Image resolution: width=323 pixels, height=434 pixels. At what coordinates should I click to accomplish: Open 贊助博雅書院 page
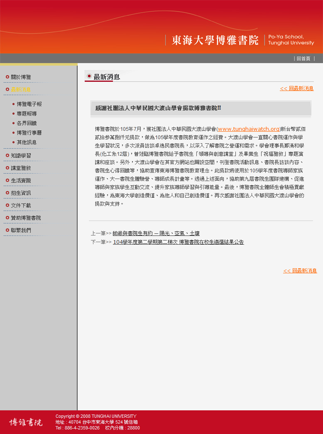pos(26,218)
